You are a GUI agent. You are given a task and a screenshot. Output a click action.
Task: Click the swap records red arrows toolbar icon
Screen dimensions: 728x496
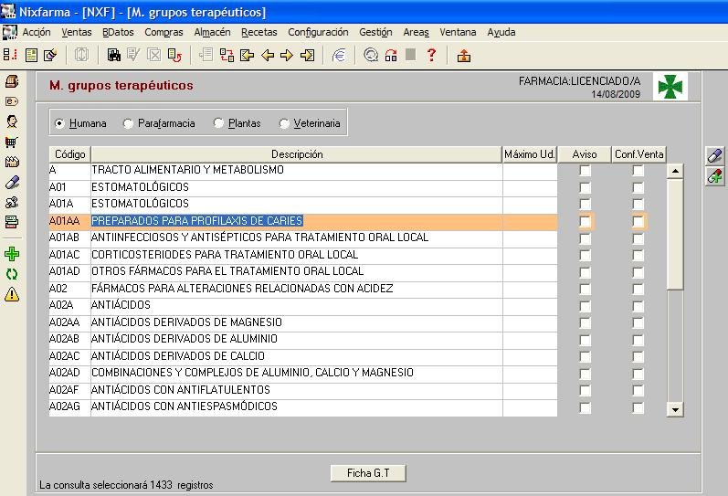click(x=227, y=56)
